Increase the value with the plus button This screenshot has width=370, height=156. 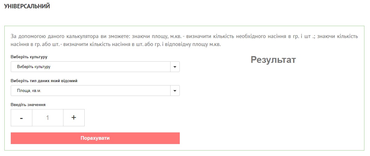74,118
